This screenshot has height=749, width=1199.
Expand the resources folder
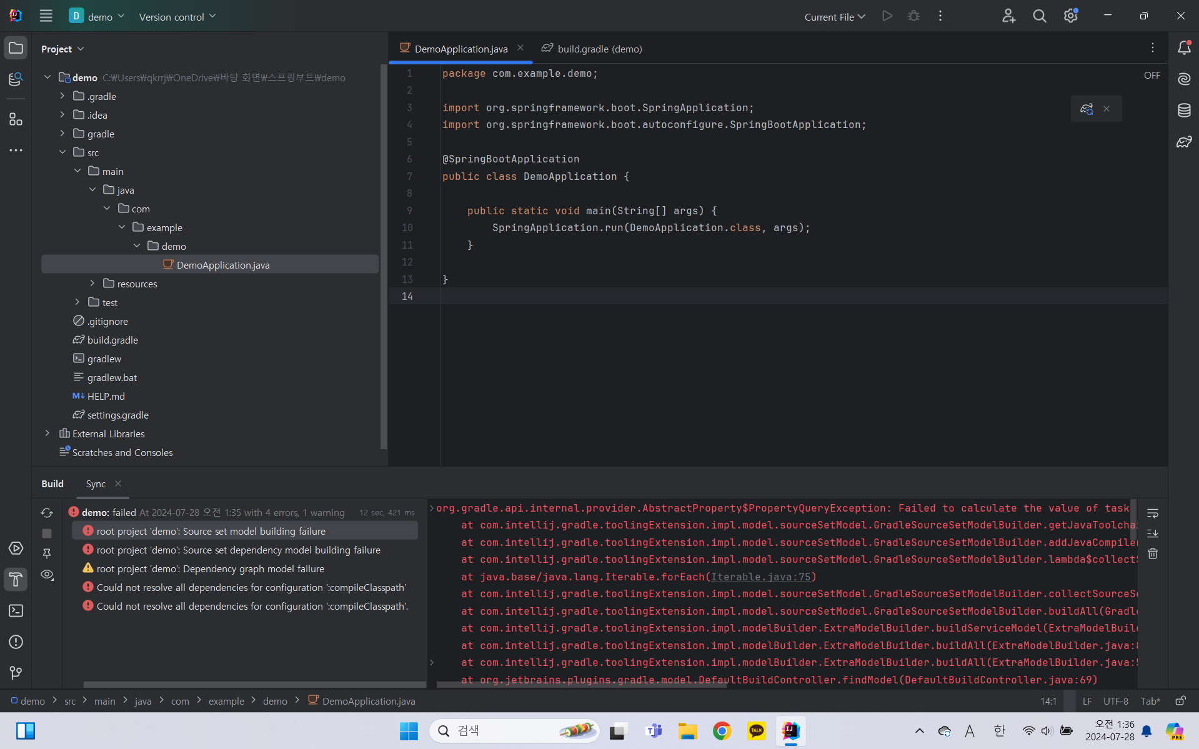(x=92, y=283)
